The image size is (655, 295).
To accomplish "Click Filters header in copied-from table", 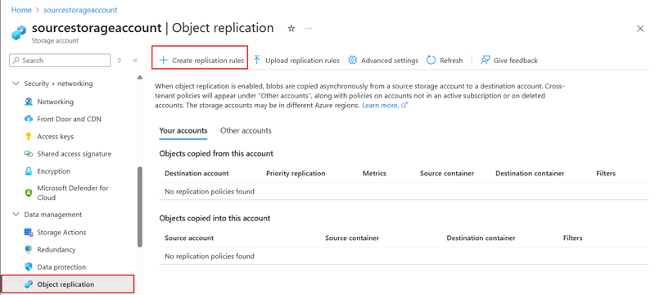I will click(606, 173).
